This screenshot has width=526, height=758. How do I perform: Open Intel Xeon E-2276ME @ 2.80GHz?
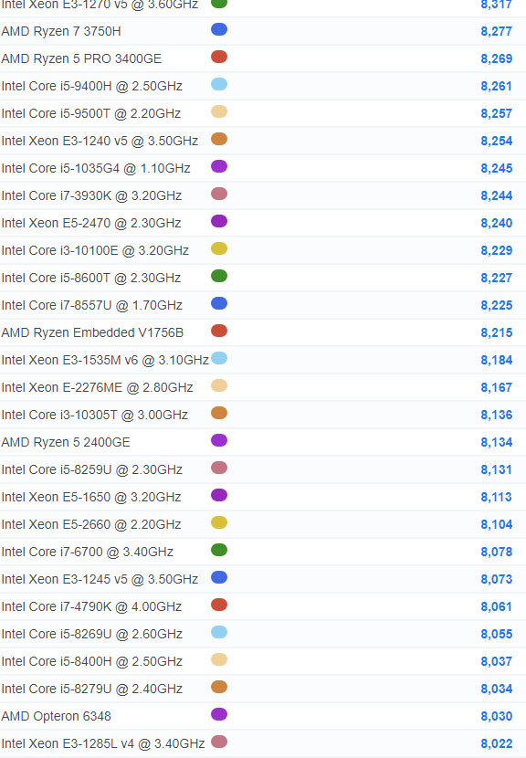(97, 387)
